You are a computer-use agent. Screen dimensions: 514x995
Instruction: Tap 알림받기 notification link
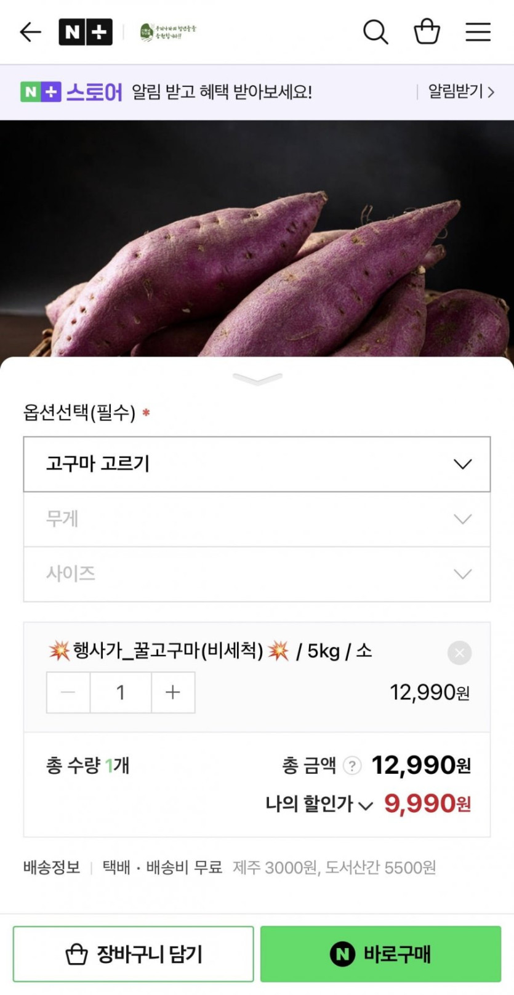pos(460,92)
